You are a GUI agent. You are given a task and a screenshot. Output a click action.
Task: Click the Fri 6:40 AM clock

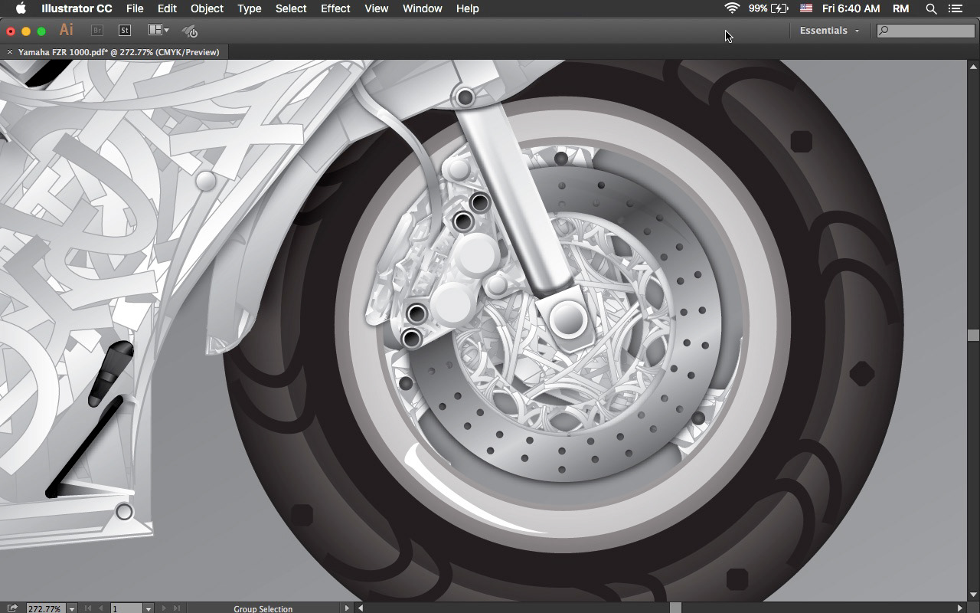[851, 8]
